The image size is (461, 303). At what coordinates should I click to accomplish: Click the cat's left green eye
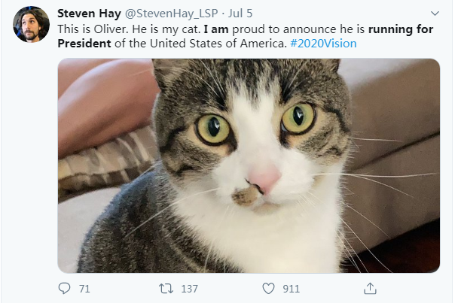[213, 129]
